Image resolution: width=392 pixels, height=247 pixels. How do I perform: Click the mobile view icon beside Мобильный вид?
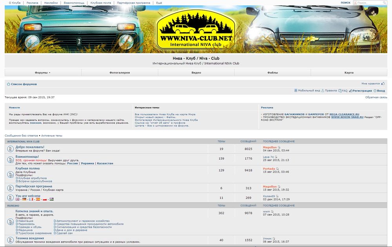[296, 90]
